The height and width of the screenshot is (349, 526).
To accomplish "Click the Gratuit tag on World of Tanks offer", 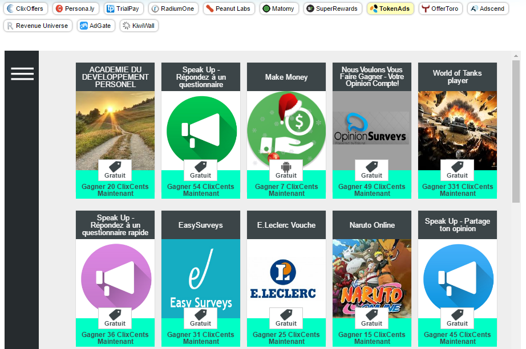I will click(x=457, y=170).
